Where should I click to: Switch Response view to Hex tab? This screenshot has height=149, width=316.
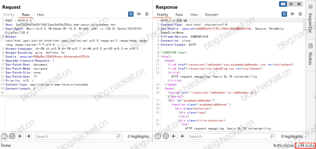tap(194, 15)
